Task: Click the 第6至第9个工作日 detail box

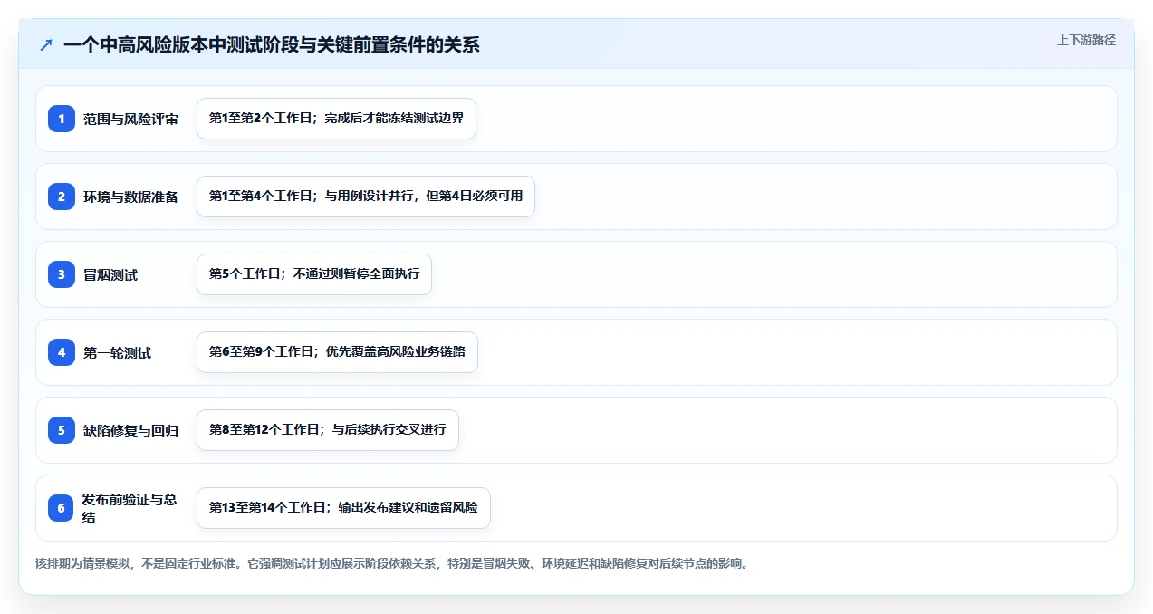Action: (x=337, y=352)
